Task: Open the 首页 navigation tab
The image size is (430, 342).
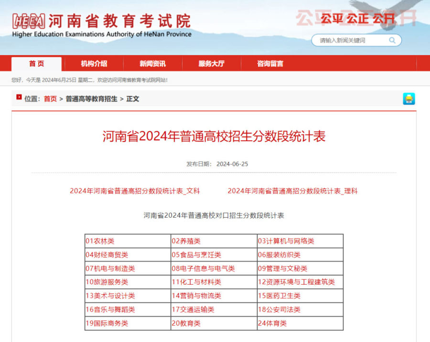Action: 36,64
